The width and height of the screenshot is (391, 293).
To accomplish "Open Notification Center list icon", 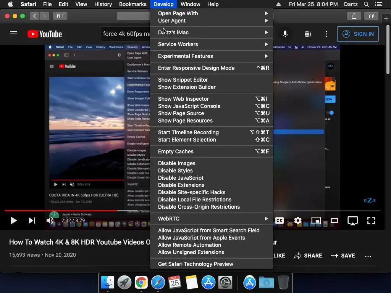I will tap(379, 4).
